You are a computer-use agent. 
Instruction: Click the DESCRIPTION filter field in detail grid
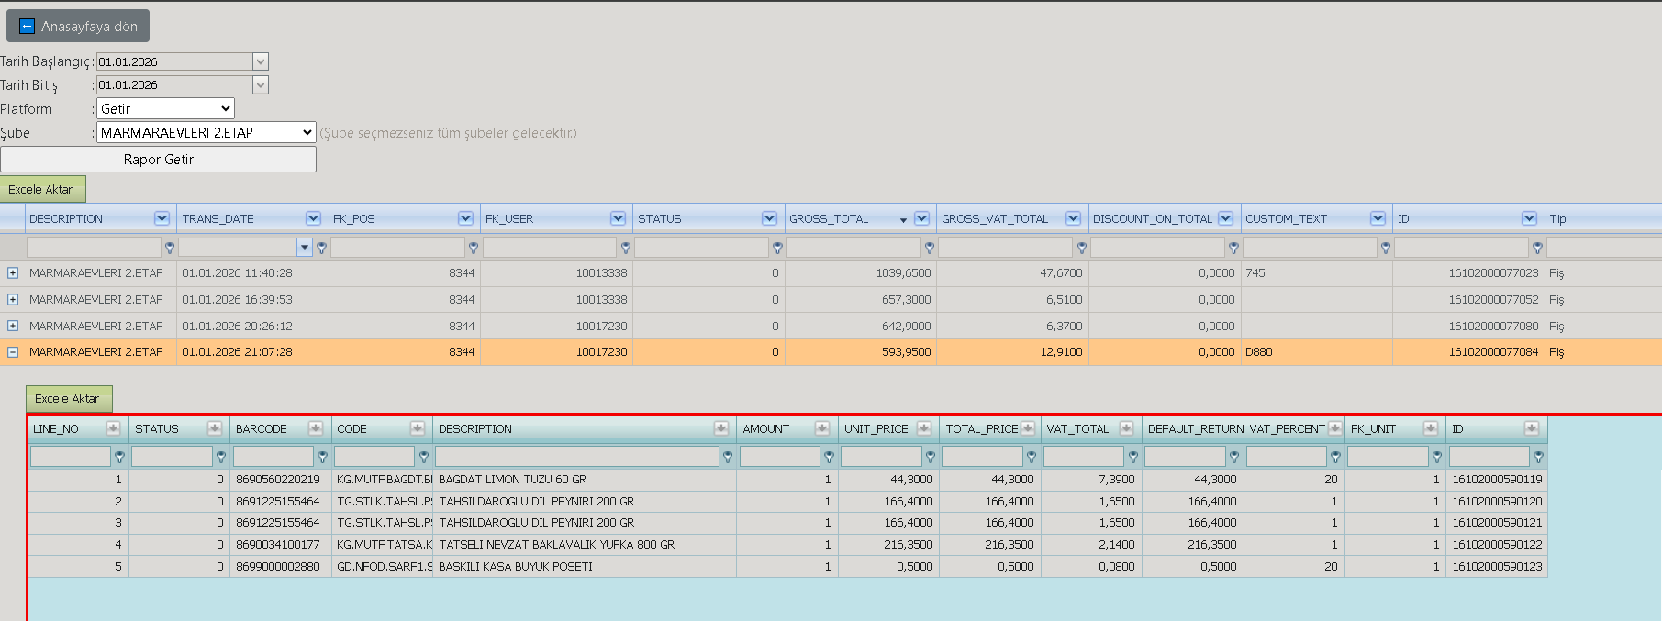(x=577, y=456)
